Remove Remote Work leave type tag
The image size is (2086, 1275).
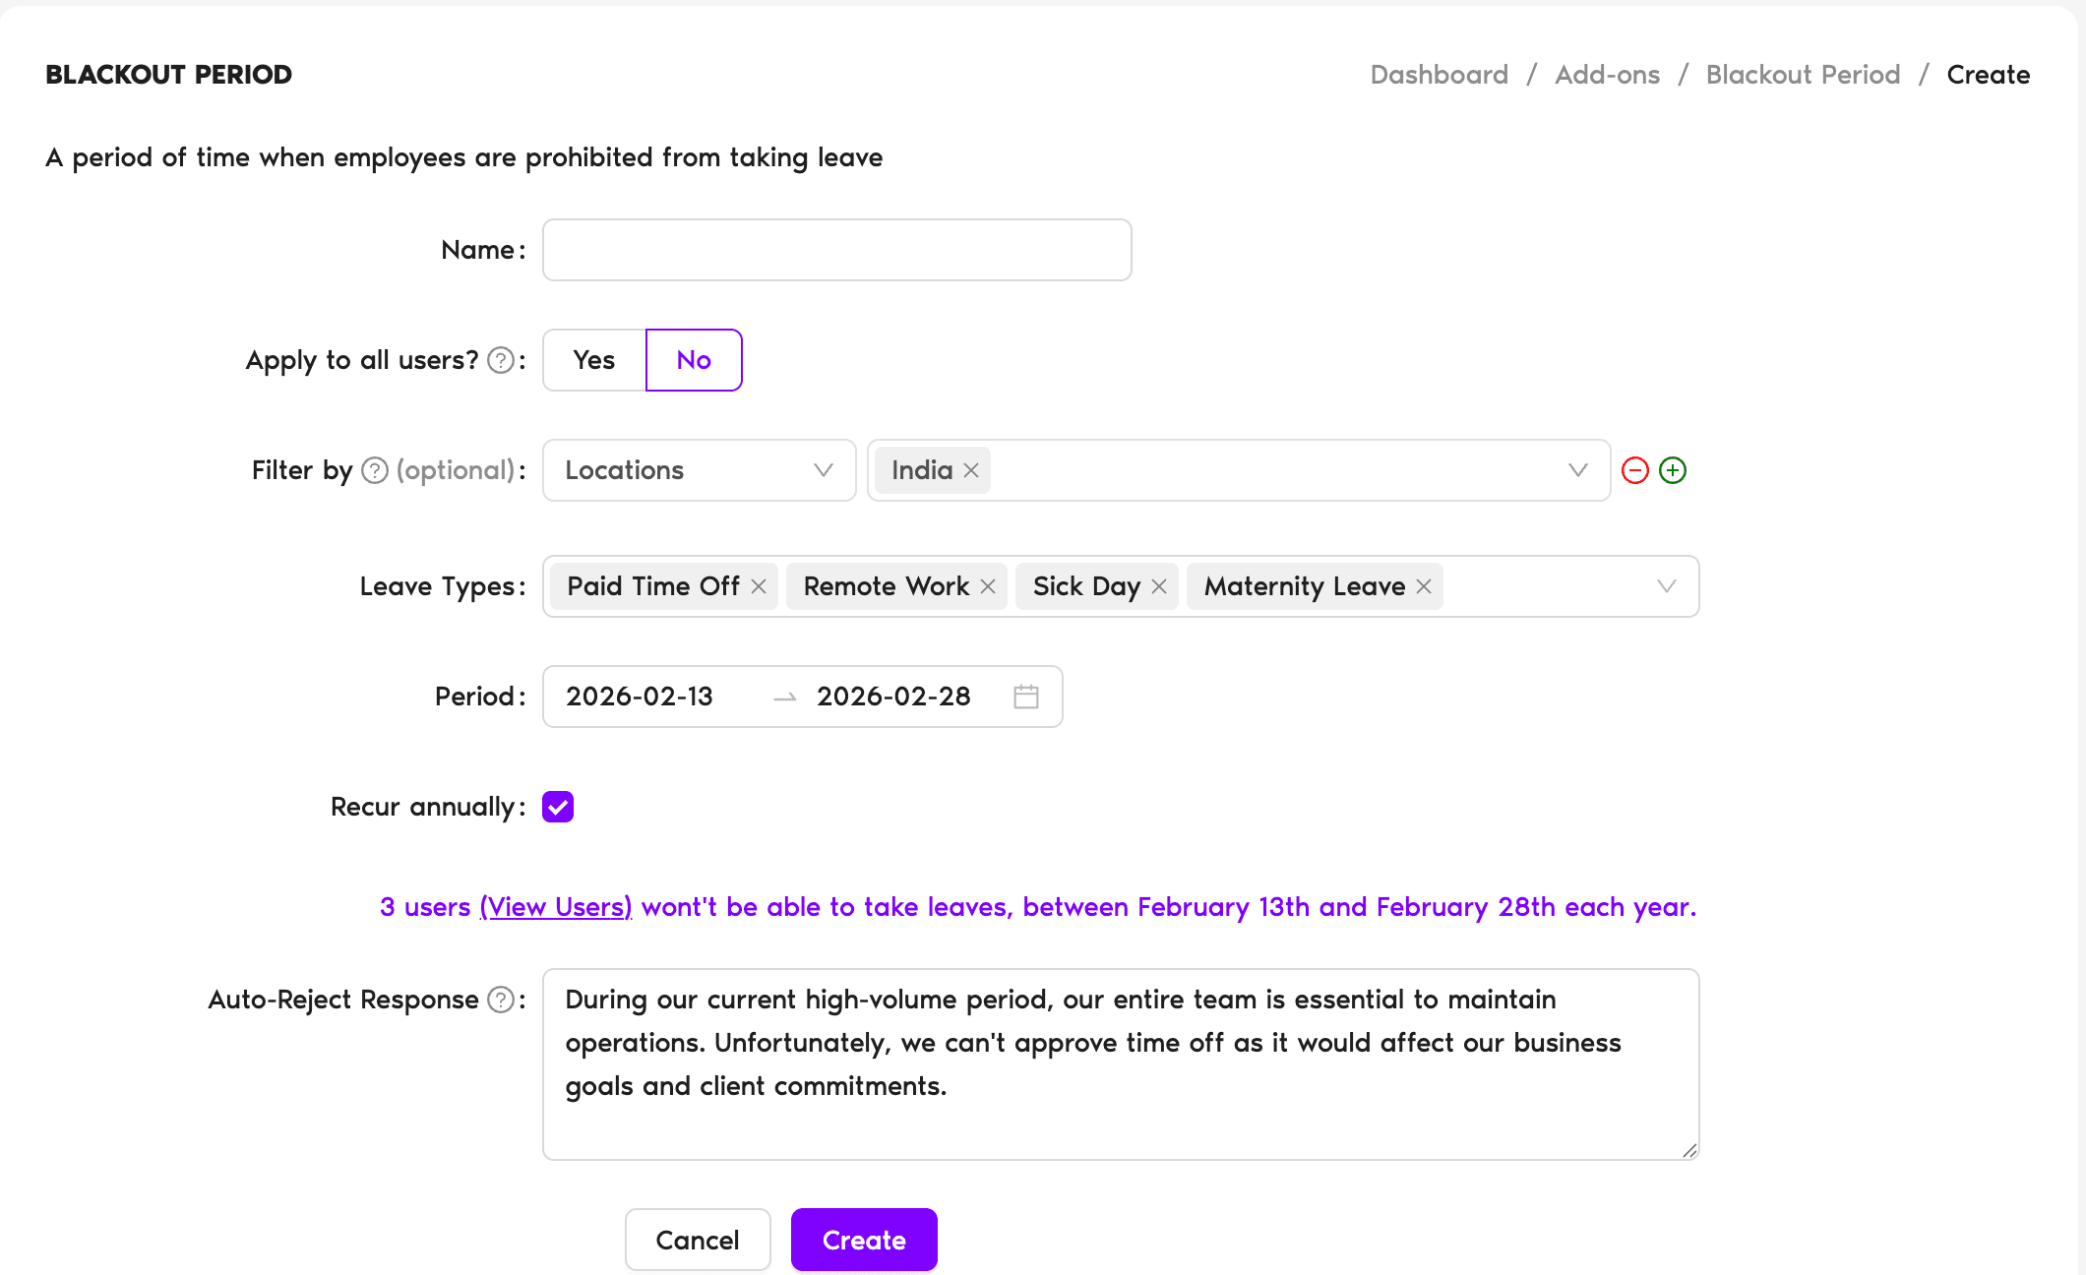click(988, 586)
